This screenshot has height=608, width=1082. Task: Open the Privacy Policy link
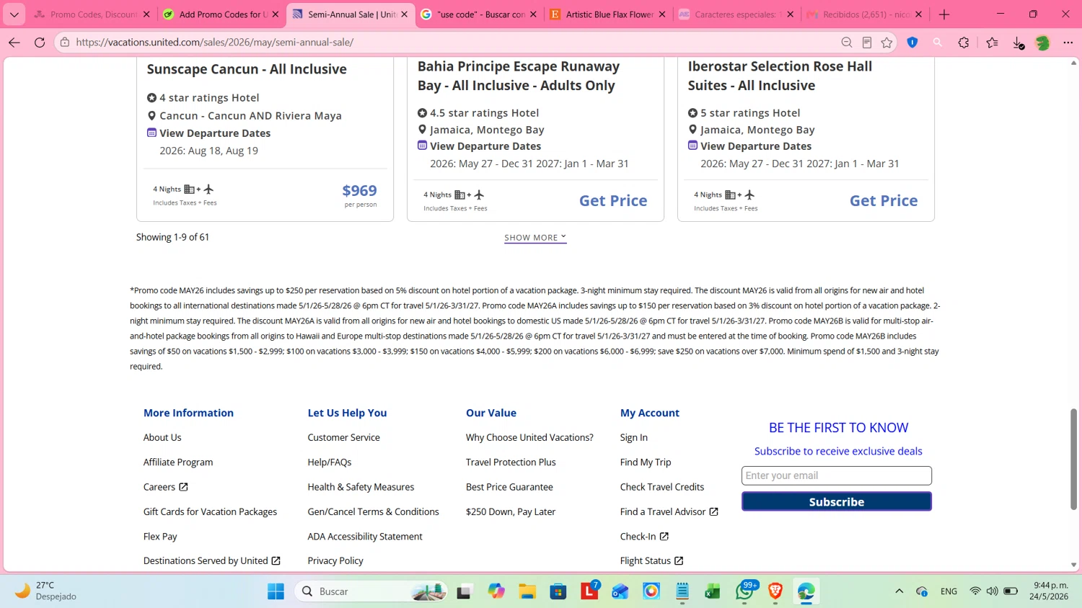[x=335, y=561]
